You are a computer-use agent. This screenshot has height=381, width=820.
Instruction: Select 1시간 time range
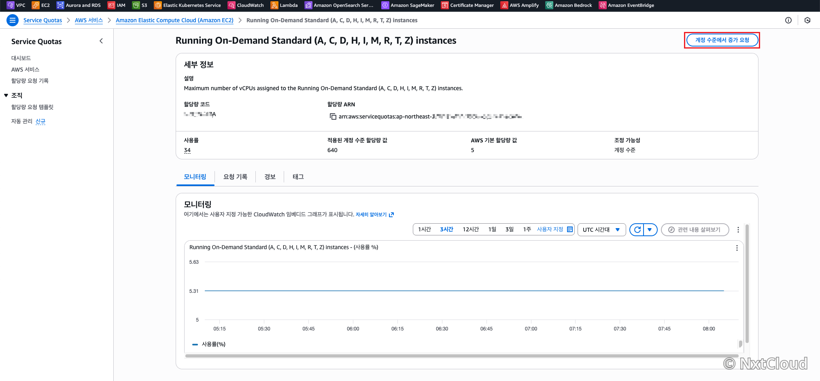(x=425, y=229)
